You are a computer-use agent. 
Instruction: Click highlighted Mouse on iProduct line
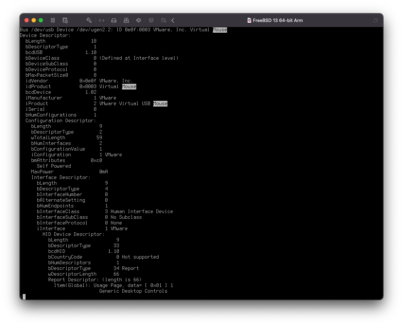point(160,104)
